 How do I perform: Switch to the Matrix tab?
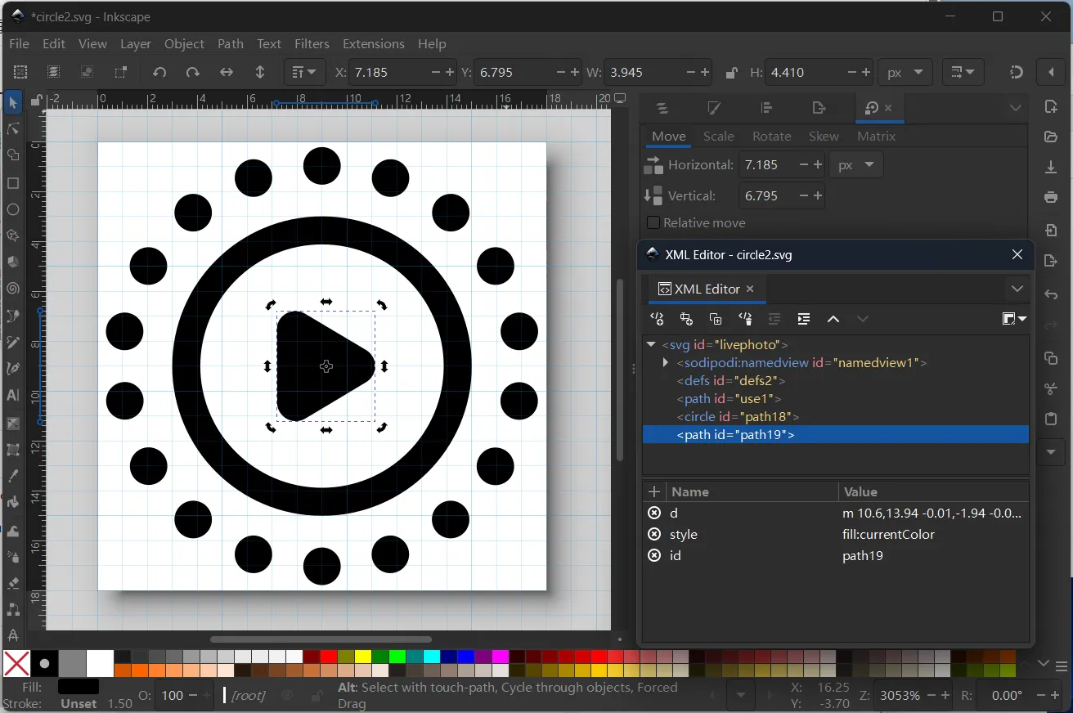877,137
